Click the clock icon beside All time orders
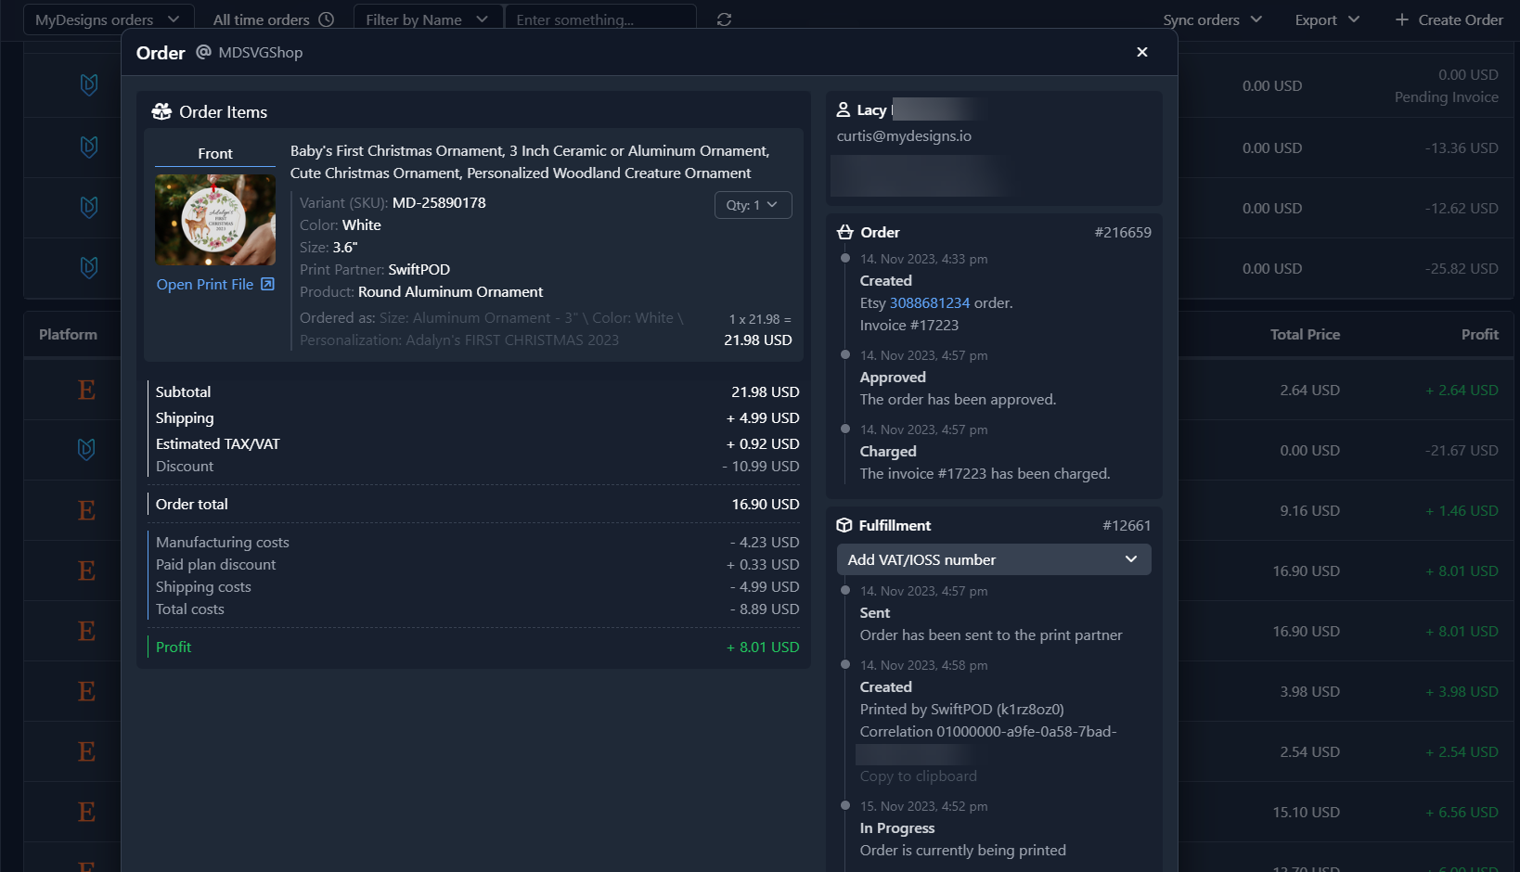This screenshot has width=1520, height=872. pyautogui.click(x=327, y=19)
